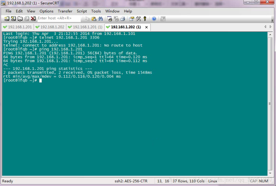The height and width of the screenshot is (186, 276).
Task: Click the 'ping 192.168.1.201' command line
Action: coord(43,49)
